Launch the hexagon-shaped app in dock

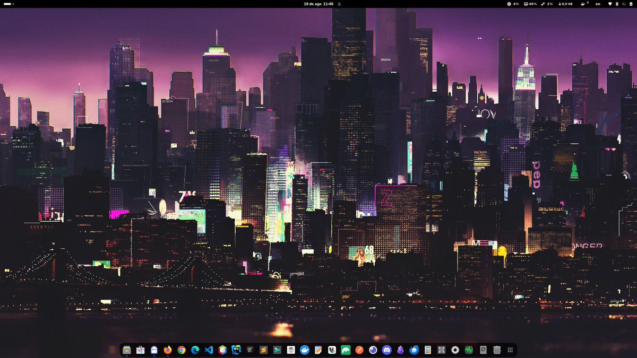point(222,350)
